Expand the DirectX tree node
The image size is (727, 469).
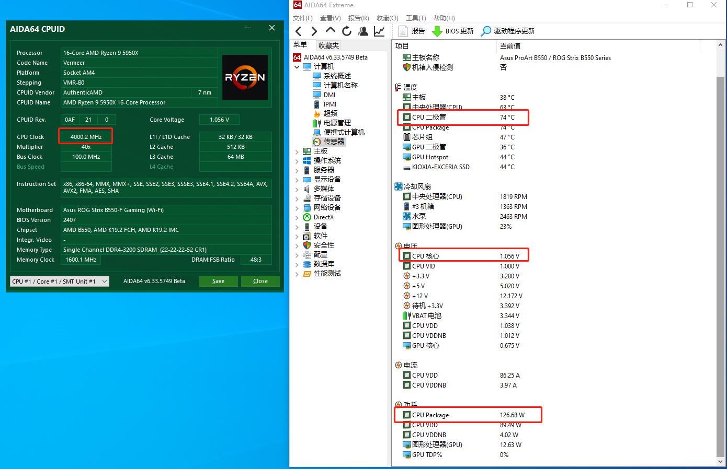tap(297, 217)
